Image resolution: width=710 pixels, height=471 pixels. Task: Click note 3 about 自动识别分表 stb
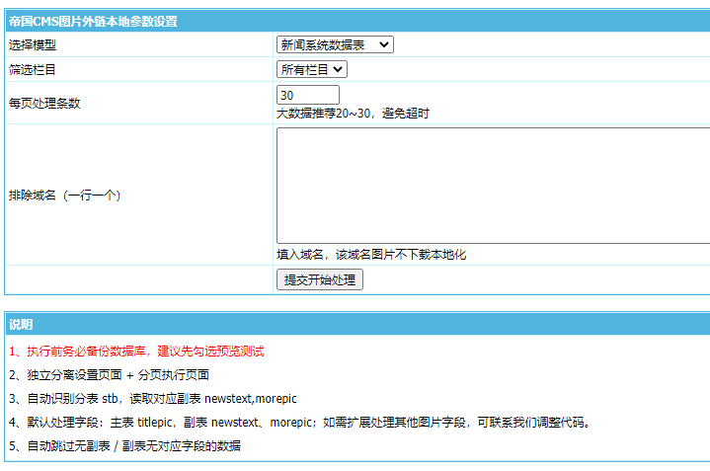(x=153, y=399)
